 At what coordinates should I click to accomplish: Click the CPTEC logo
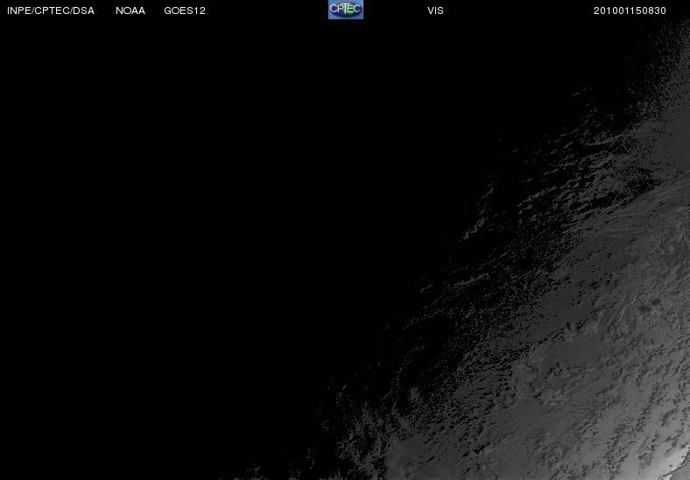click(346, 10)
